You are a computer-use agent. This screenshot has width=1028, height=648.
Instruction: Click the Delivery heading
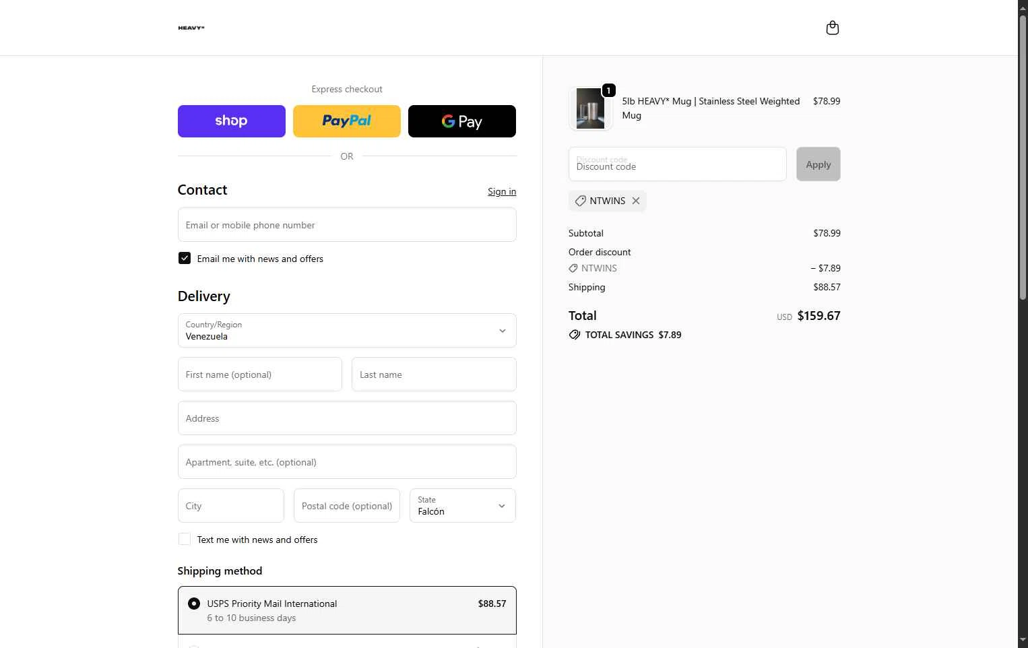tap(204, 296)
